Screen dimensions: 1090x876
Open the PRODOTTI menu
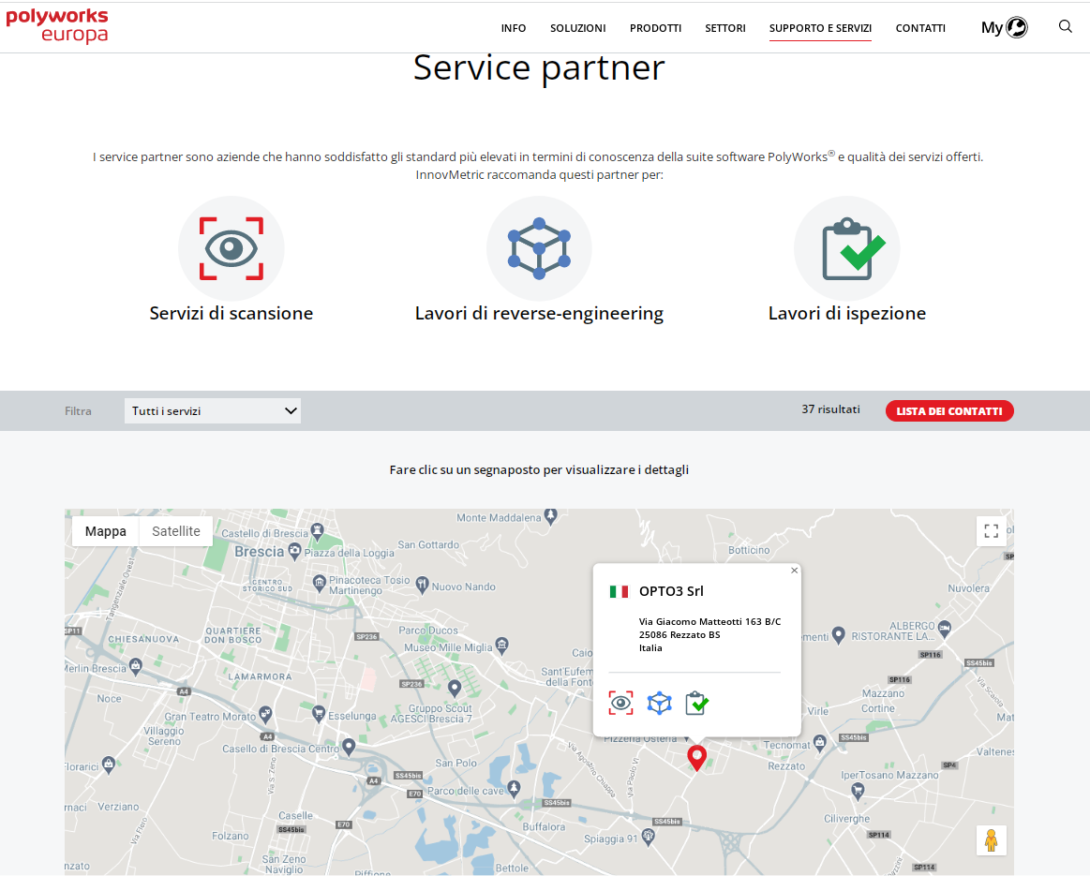tap(655, 28)
